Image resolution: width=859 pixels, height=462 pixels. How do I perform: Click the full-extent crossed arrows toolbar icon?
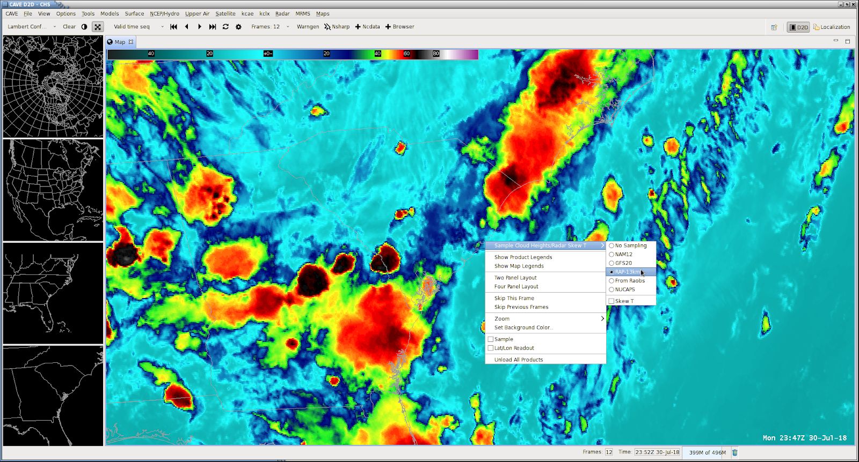pos(97,27)
